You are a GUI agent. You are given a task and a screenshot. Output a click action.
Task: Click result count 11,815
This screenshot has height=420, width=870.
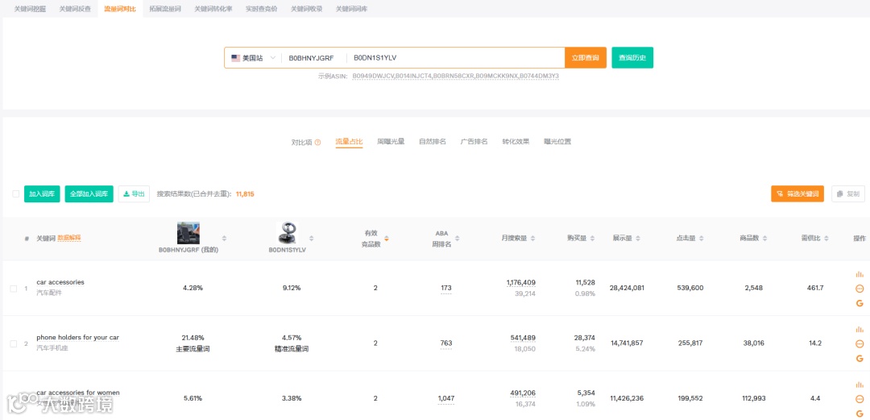coord(245,194)
